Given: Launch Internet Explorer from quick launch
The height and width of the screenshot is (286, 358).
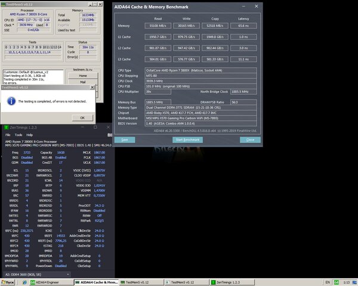Looking at the screenshot, I should 24,282.
